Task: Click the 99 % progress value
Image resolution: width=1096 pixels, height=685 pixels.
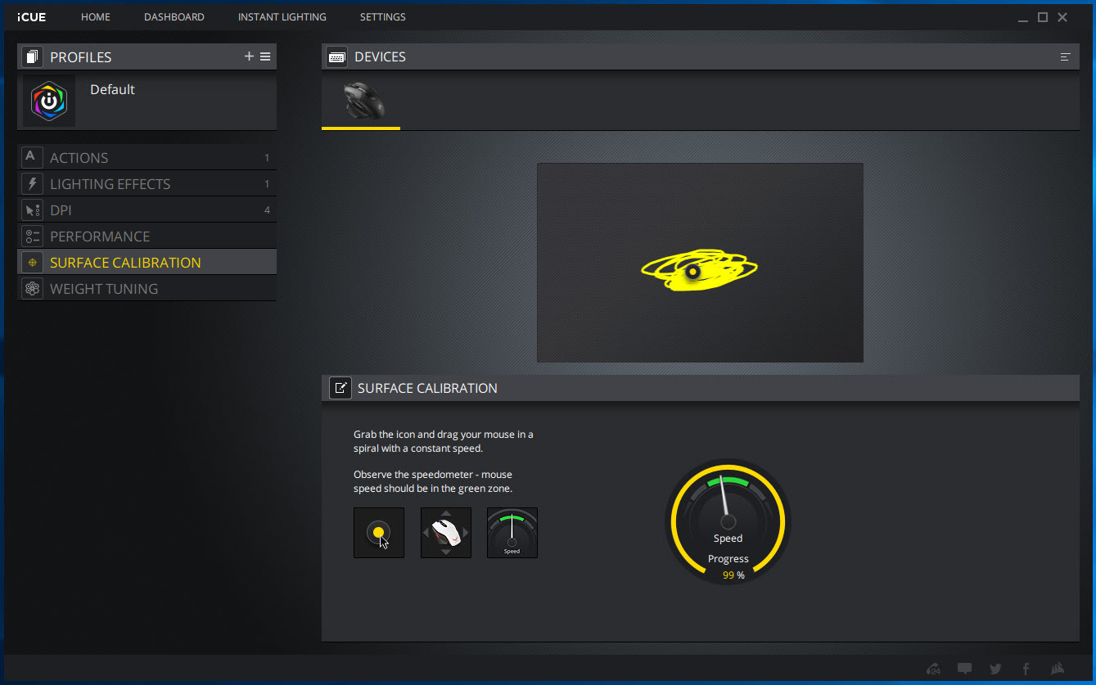Action: pos(733,575)
